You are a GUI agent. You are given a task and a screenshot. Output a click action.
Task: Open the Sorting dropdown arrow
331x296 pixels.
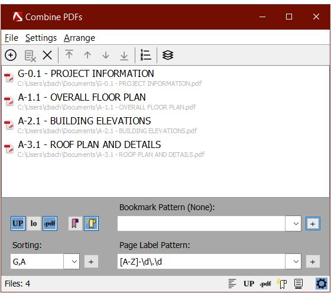(x=72, y=262)
